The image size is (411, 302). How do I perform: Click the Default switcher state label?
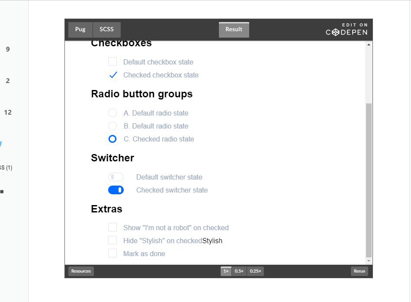(169, 177)
